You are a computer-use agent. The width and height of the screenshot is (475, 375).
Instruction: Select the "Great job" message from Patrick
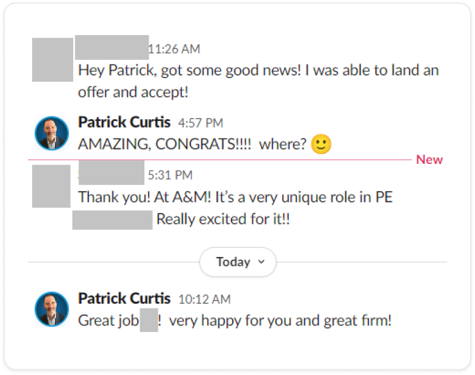pyautogui.click(x=234, y=320)
